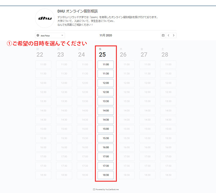Choose 12:00 on Wednesday the 25th
This screenshot has height=193, width=216.
[x=105, y=83]
